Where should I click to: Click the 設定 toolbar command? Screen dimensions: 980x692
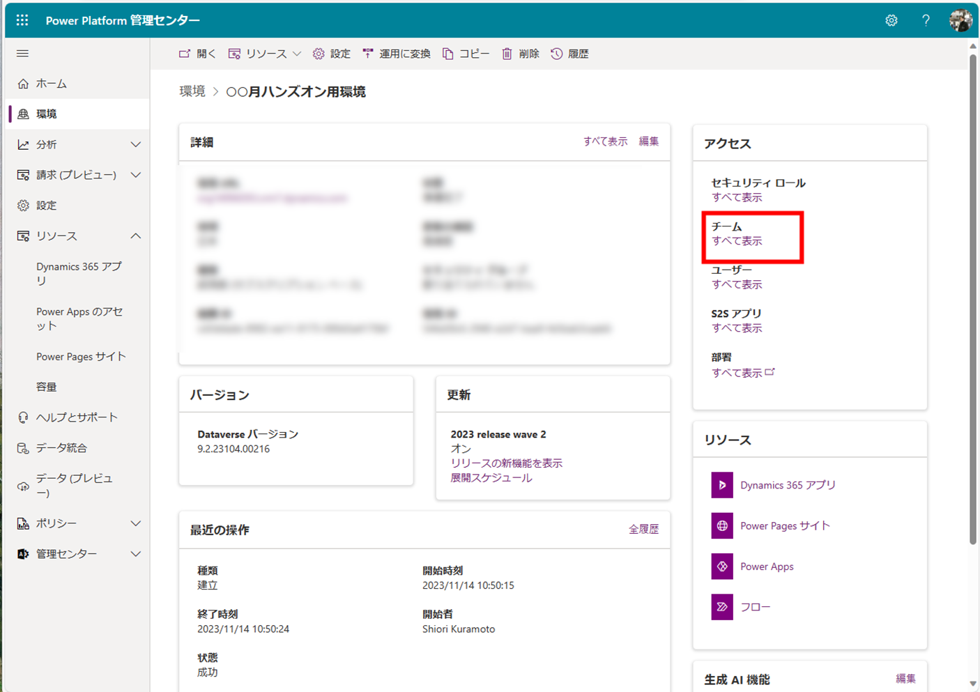[332, 54]
